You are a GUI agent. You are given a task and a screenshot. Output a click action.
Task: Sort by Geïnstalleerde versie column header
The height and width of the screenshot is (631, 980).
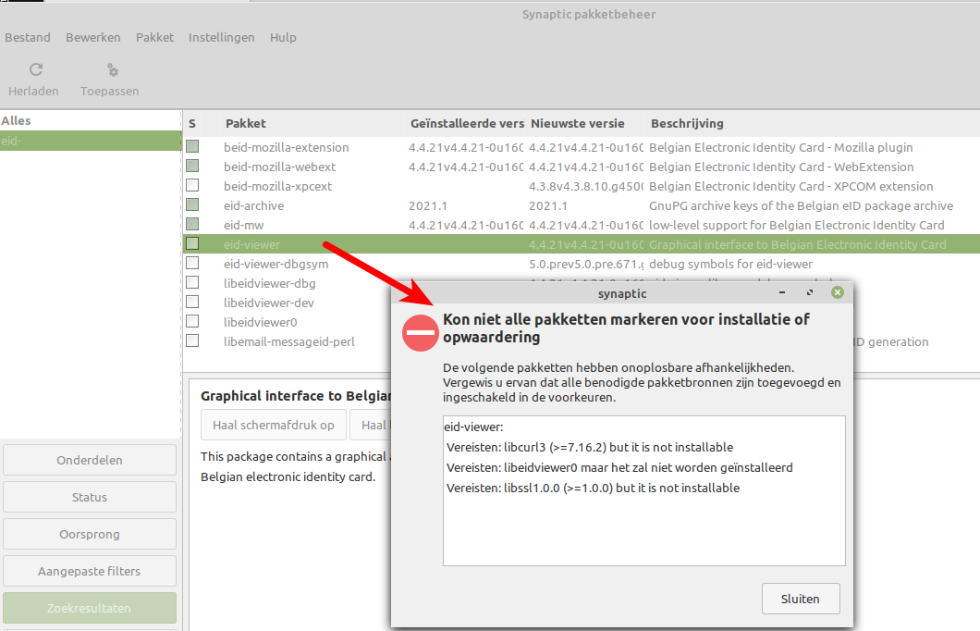click(466, 124)
